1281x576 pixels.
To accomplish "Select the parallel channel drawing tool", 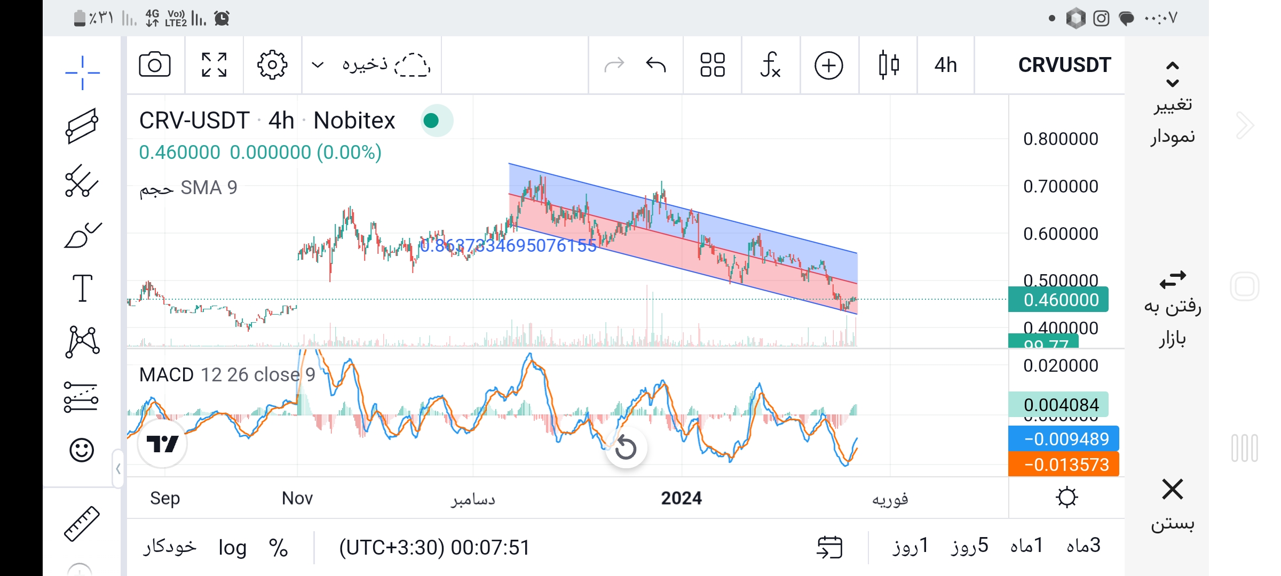I will click(82, 126).
